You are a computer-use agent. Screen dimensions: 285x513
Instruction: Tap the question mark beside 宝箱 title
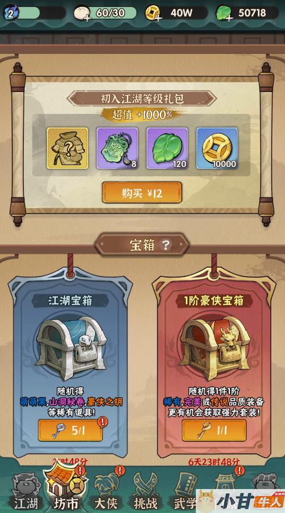click(166, 245)
